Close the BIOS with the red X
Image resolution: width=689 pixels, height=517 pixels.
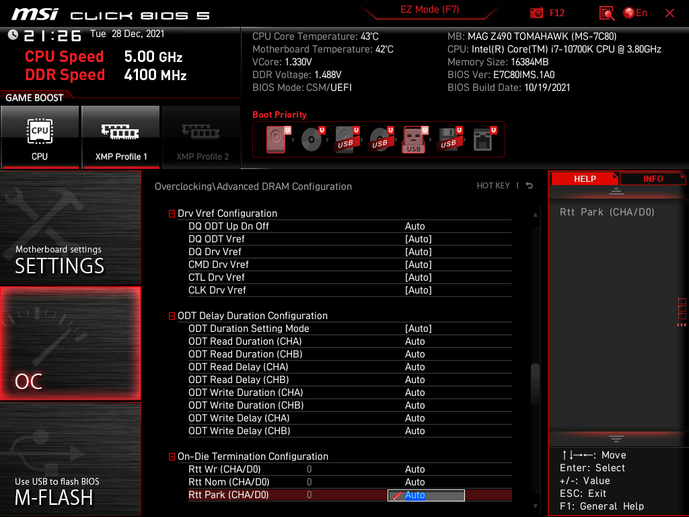pyautogui.click(x=669, y=13)
